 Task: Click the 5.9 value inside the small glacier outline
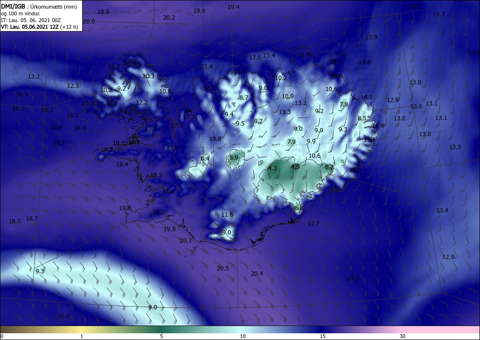(234, 157)
